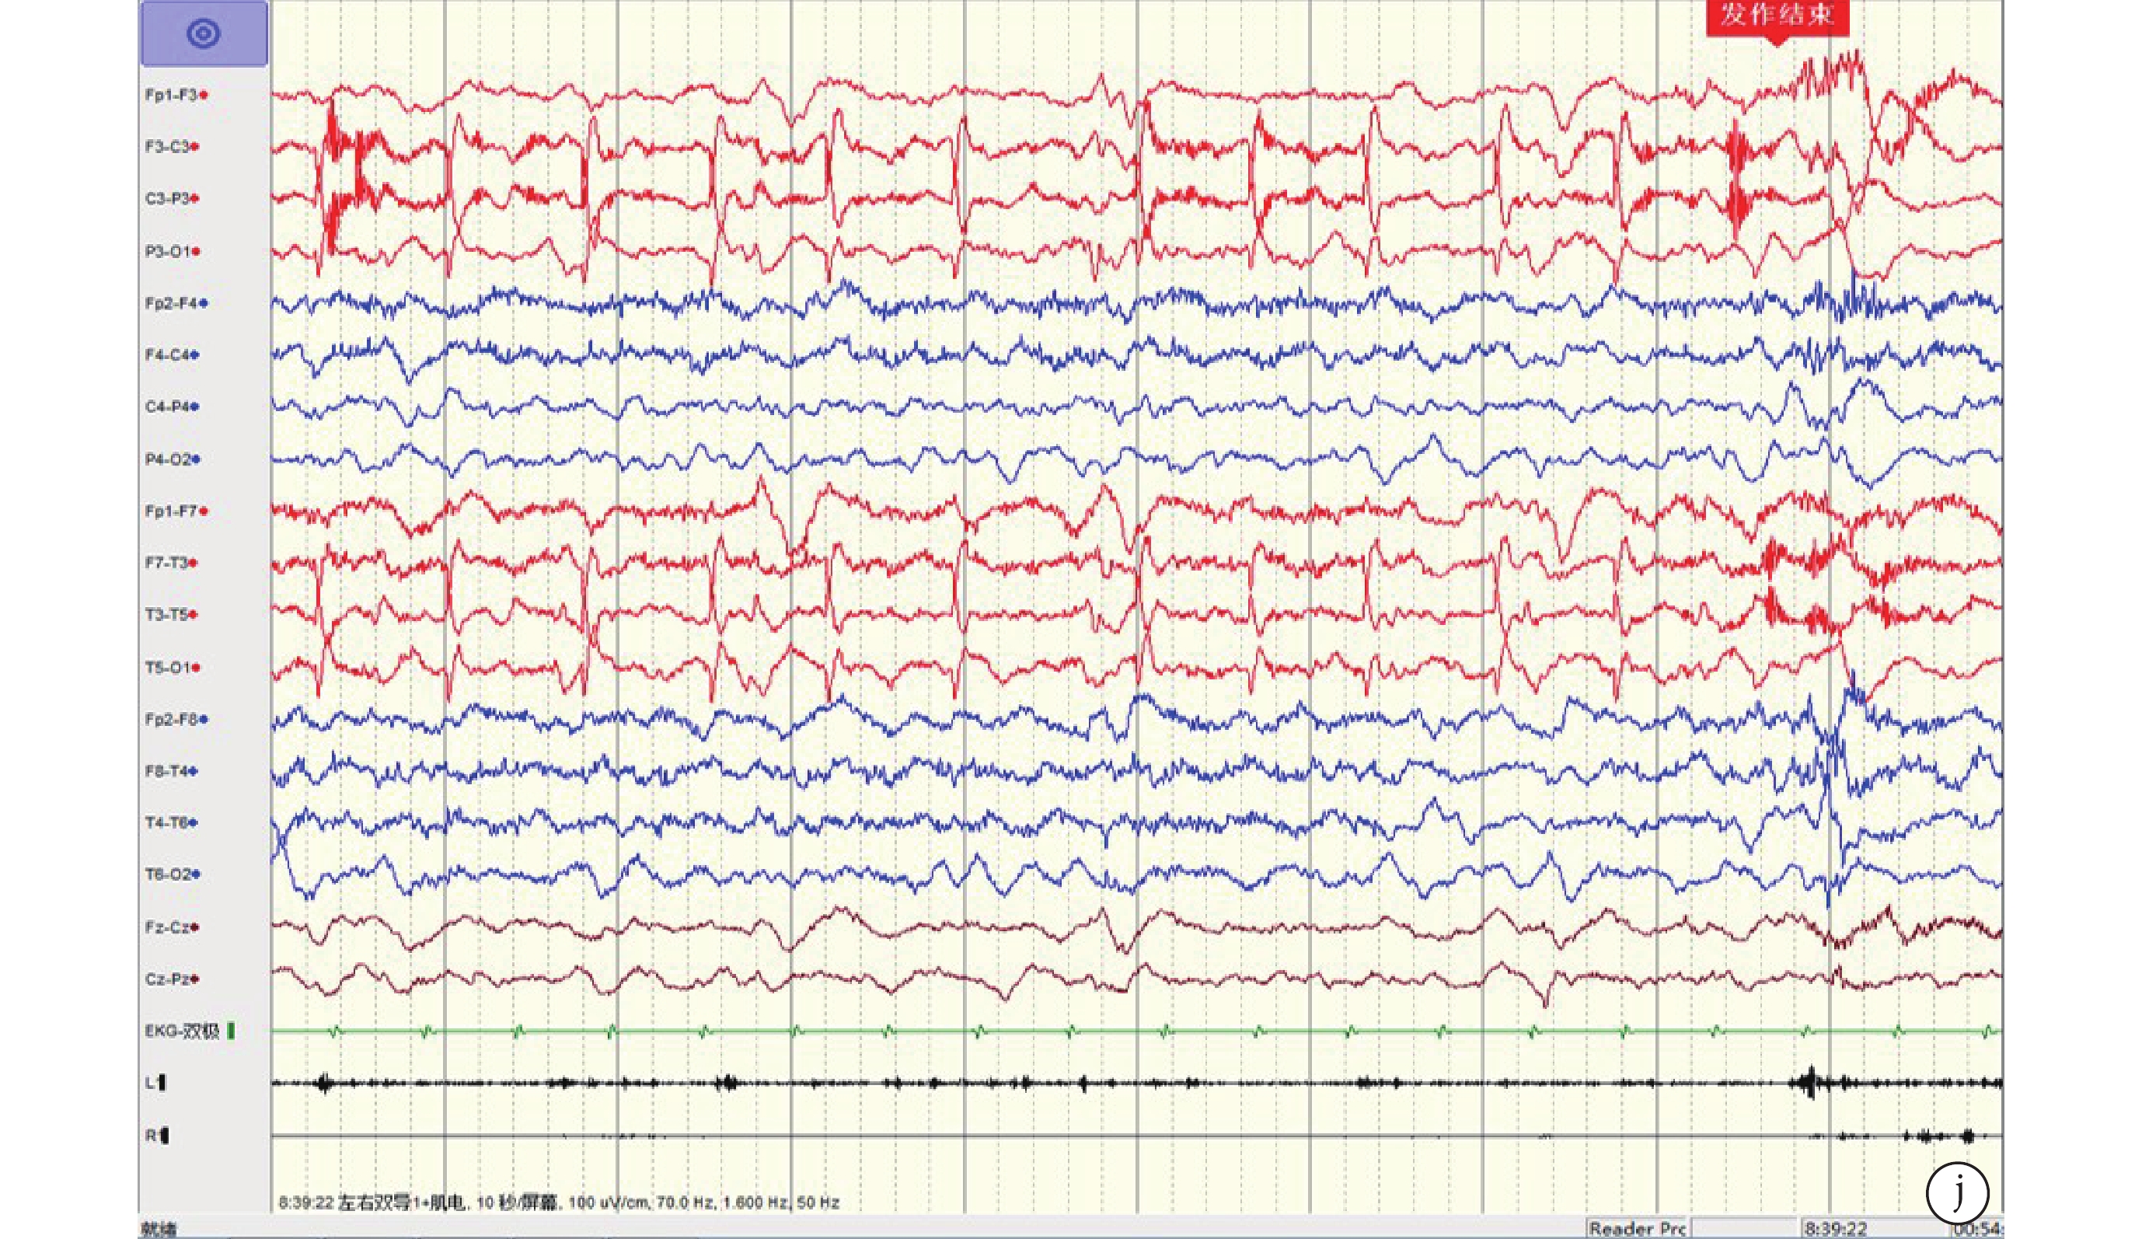This screenshot has height=1239, width=2142.
Task: Click the F7-T3 channel label
Action: tap(171, 563)
